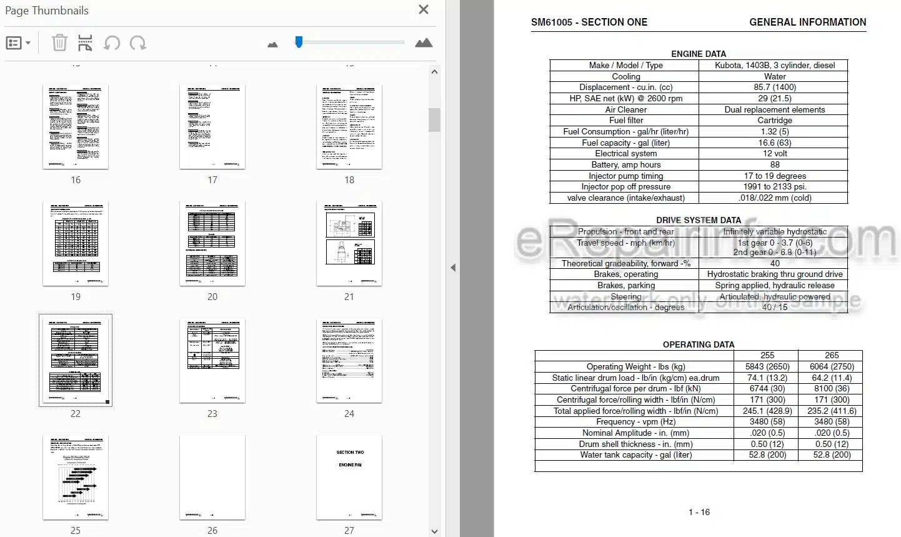Click the OPERATING DATA heading

click(x=699, y=344)
